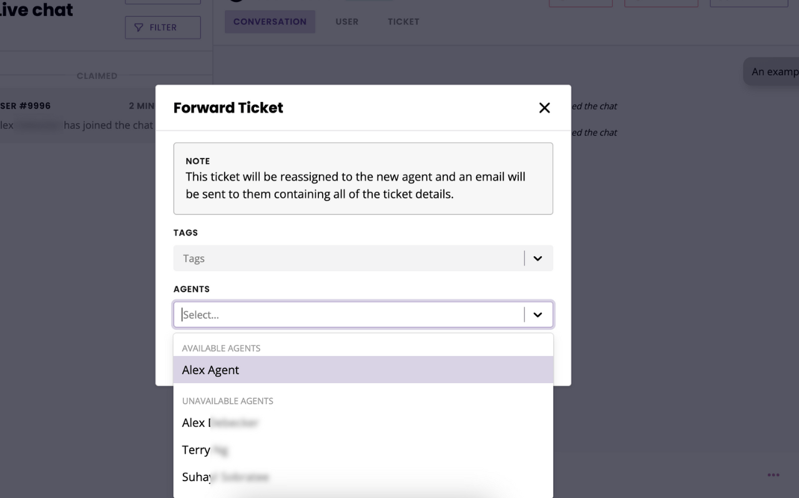Viewport: 799px width, 498px height.
Task: Open the User #9996 claimed chat
Action: coord(77,116)
